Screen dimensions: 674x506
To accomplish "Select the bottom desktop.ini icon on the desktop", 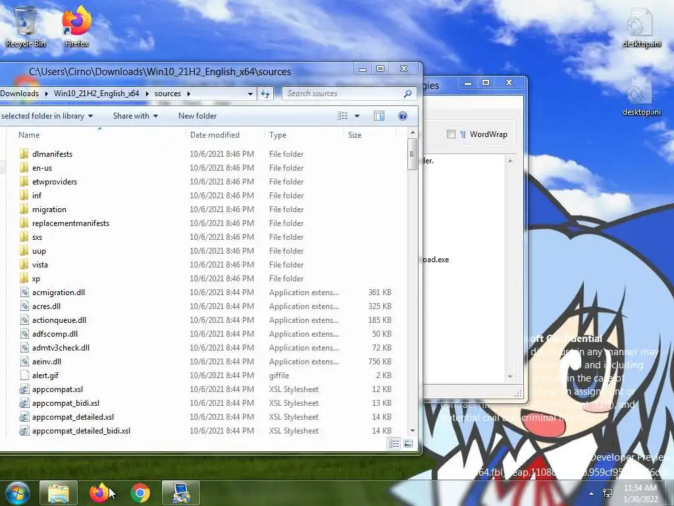I will point(641,98).
